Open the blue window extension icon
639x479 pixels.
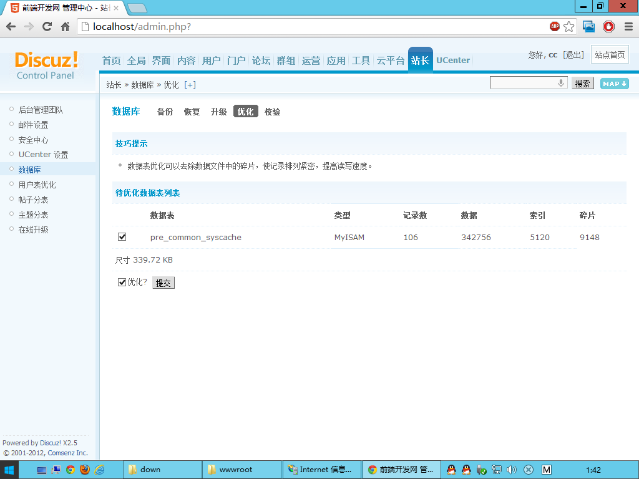[588, 27]
